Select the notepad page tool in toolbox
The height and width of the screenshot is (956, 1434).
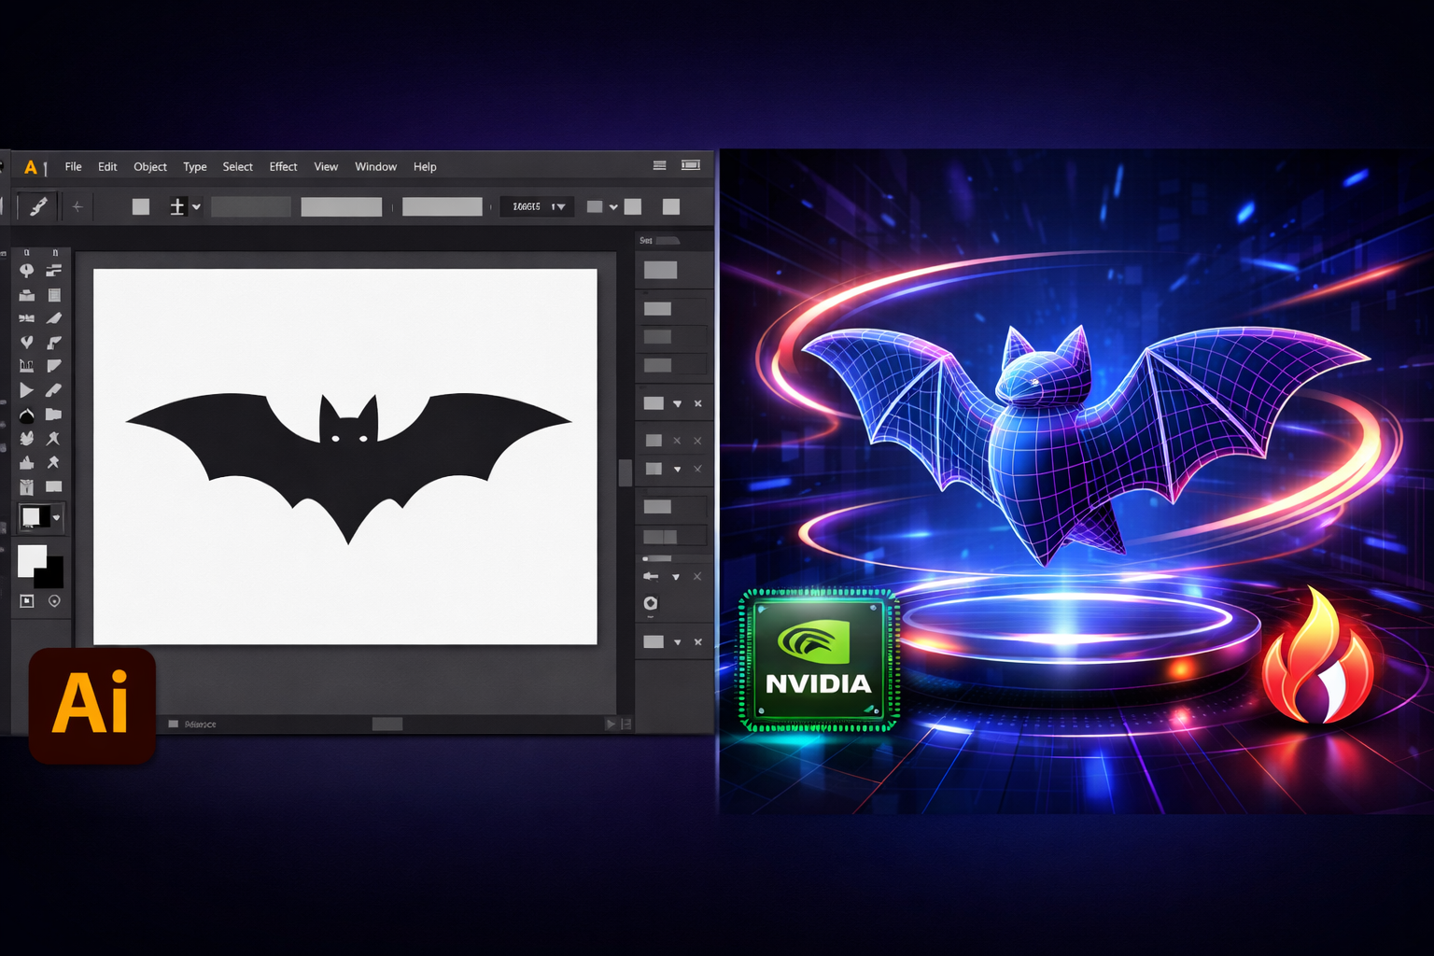pyautogui.click(x=54, y=295)
